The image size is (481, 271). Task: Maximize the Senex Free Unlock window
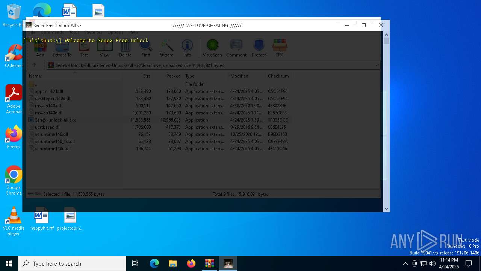tap(363, 25)
